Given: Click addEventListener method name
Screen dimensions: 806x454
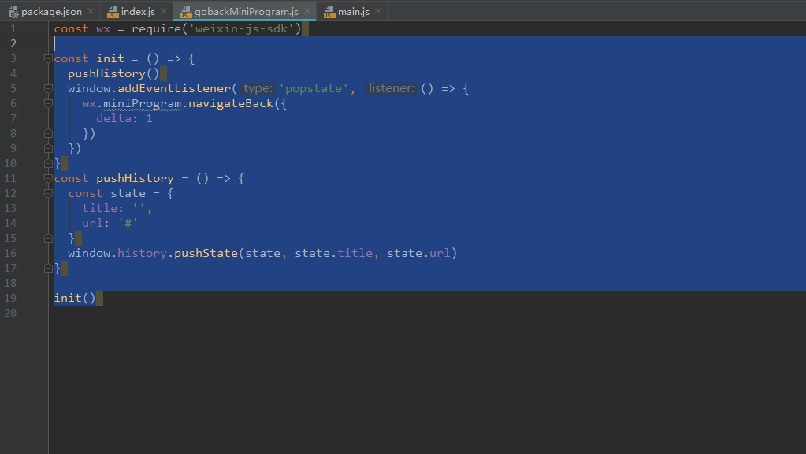Looking at the screenshot, I should [174, 88].
